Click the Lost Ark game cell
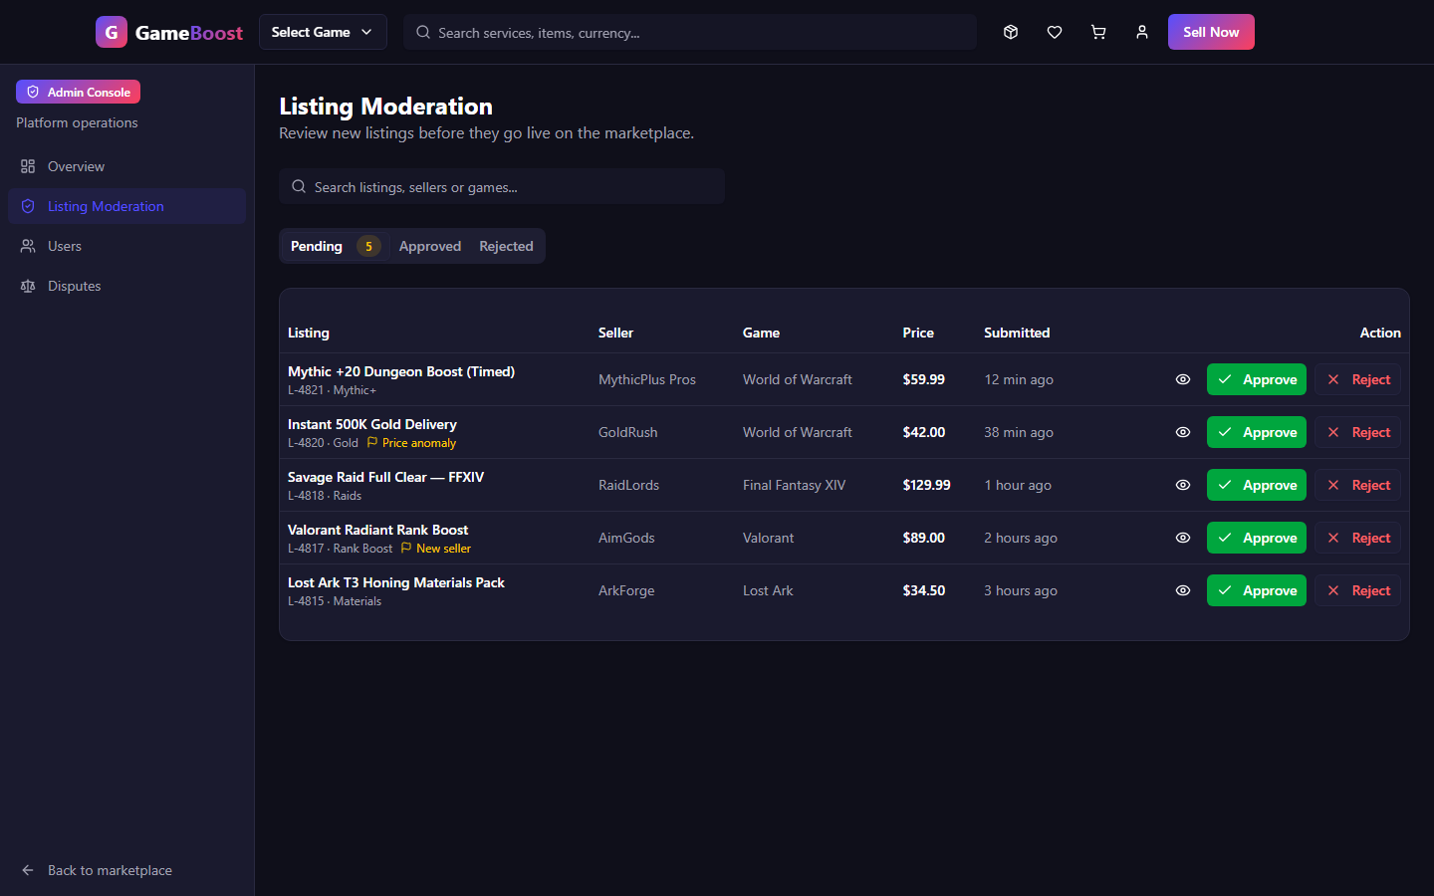Screen dimensions: 1434x896 tap(768, 590)
